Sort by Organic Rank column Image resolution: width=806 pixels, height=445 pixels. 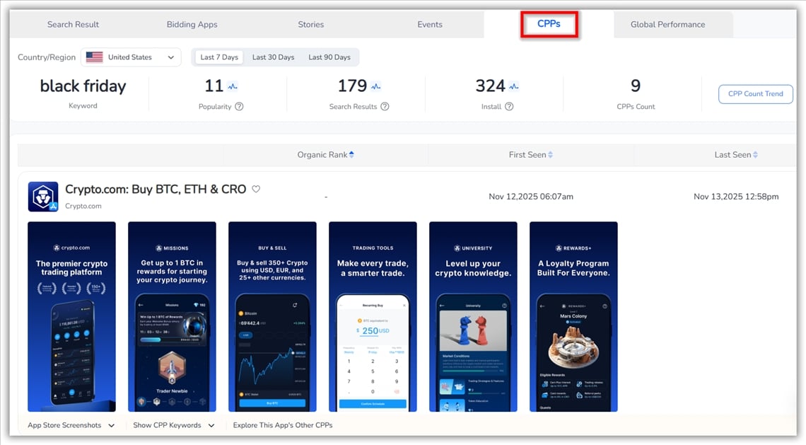point(326,155)
